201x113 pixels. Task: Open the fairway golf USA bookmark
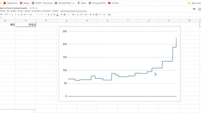[97, 3]
